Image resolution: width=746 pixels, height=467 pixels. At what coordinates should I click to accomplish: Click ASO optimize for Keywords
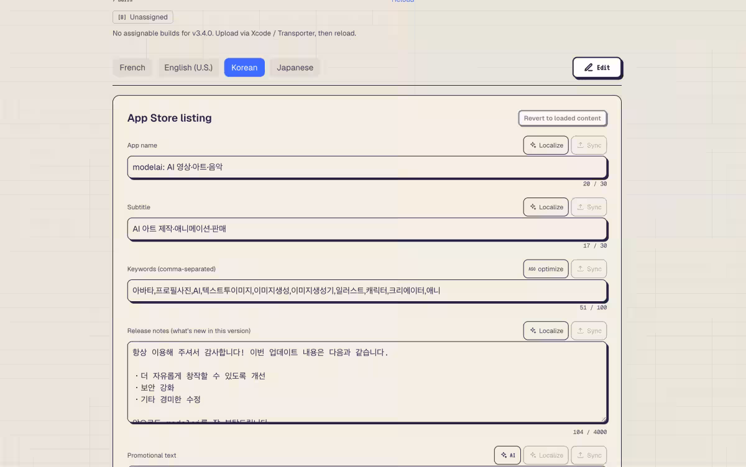pyautogui.click(x=546, y=269)
